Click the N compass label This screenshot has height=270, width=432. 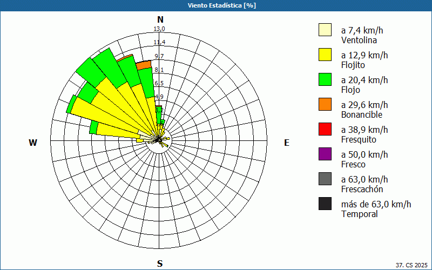160,19
